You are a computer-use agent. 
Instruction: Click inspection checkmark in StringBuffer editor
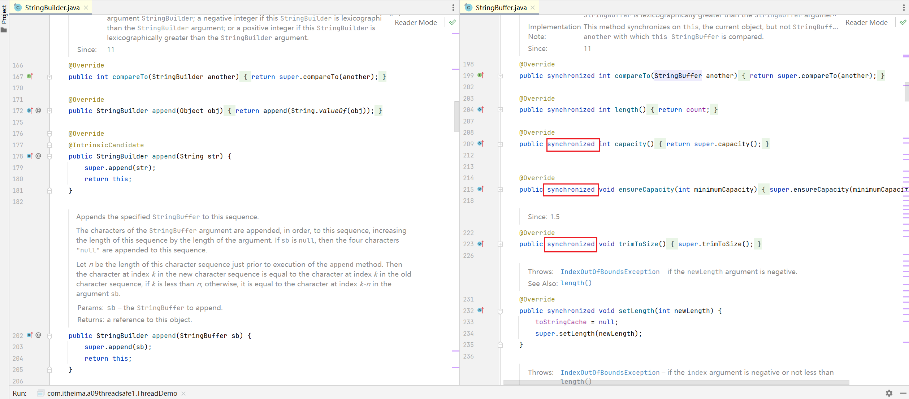click(x=903, y=22)
